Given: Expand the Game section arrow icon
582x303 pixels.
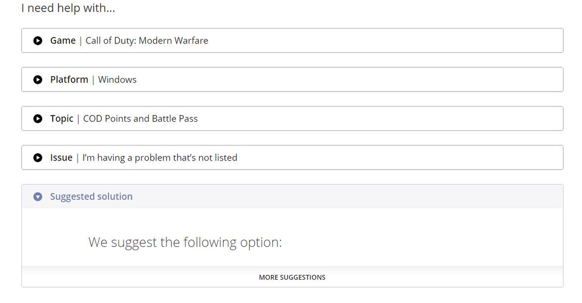Looking at the screenshot, I should [x=38, y=41].
